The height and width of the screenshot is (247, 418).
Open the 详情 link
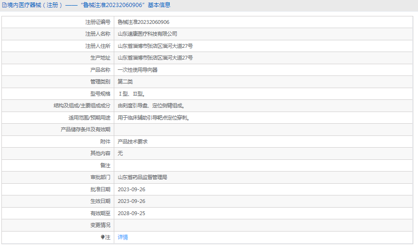pos(123,237)
